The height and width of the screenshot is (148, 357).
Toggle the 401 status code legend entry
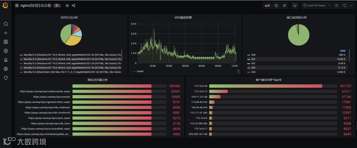[x=254, y=63]
